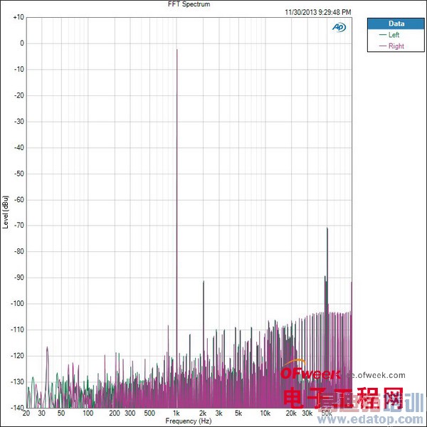Click the 20 frequency axis tick label
The image size is (427, 427).
(x=26, y=413)
